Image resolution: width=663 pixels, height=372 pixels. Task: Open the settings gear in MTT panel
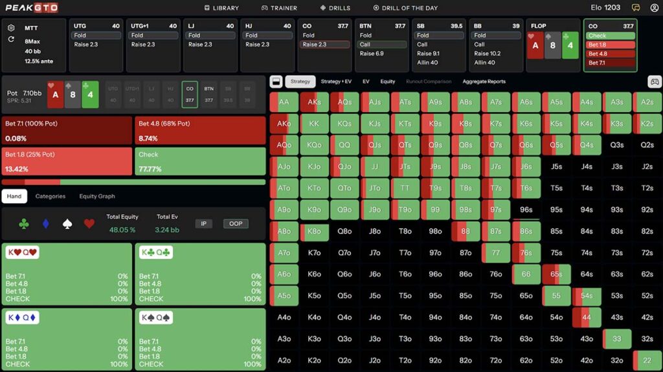tap(11, 28)
